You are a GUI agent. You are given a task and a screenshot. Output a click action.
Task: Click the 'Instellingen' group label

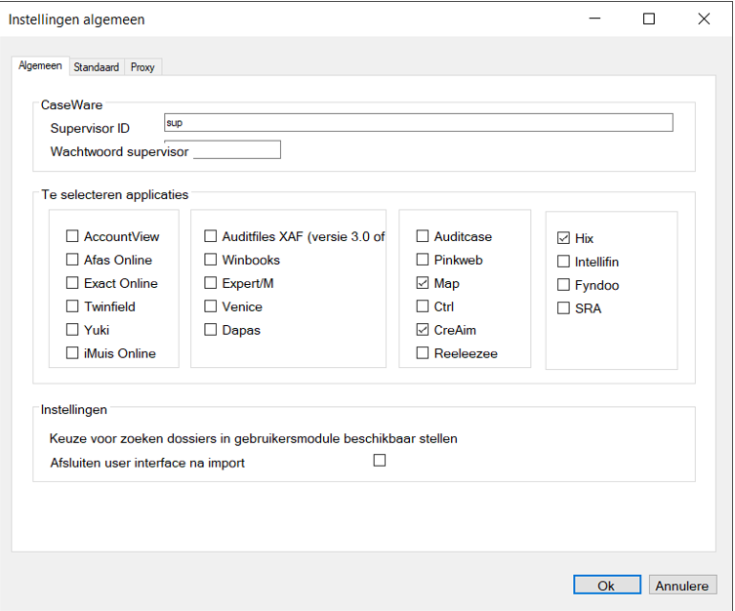pos(73,410)
